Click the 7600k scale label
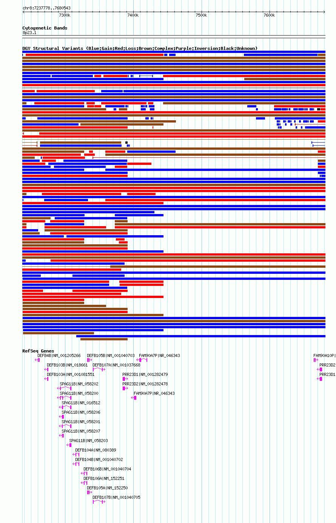 (x=269, y=15)
